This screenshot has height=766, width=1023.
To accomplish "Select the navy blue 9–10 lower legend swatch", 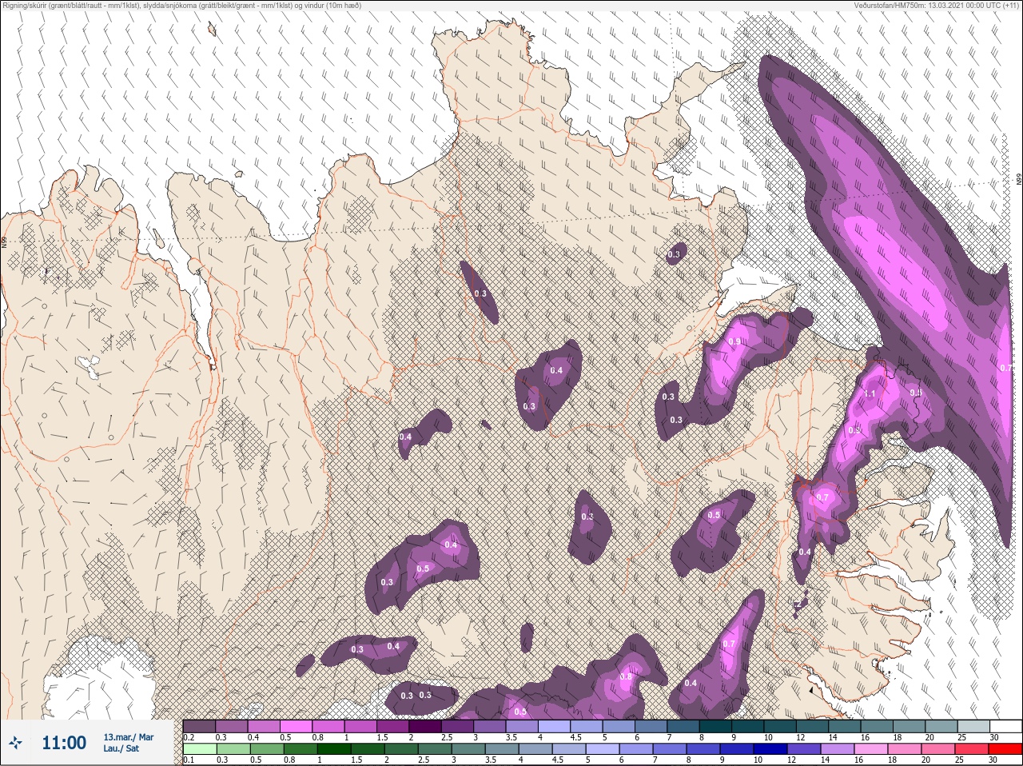I will click(x=737, y=749).
